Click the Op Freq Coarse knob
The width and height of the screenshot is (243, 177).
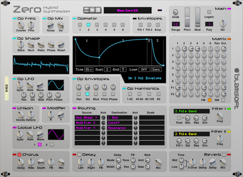click(21, 25)
